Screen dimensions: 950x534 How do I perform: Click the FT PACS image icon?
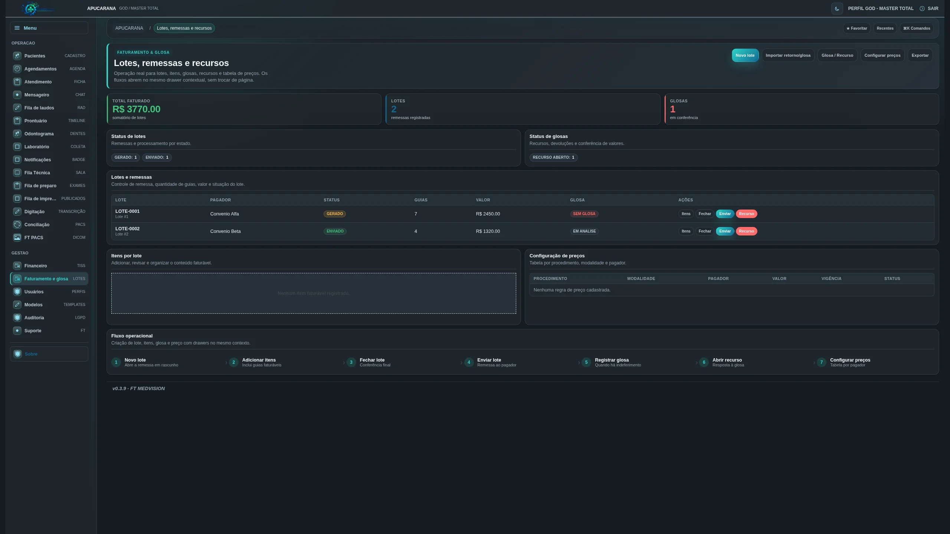coord(17,238)
